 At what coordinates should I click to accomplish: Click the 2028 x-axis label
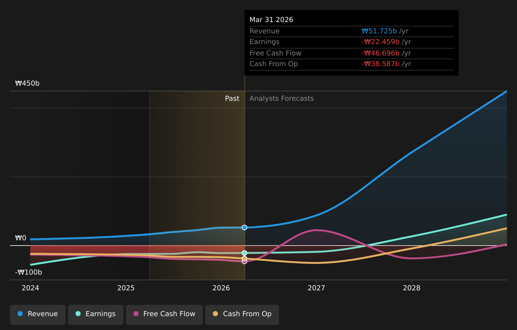412,288
